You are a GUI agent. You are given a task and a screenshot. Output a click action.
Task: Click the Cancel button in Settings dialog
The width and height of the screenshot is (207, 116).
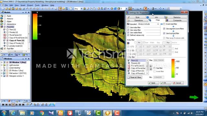(x=178, y=83)
